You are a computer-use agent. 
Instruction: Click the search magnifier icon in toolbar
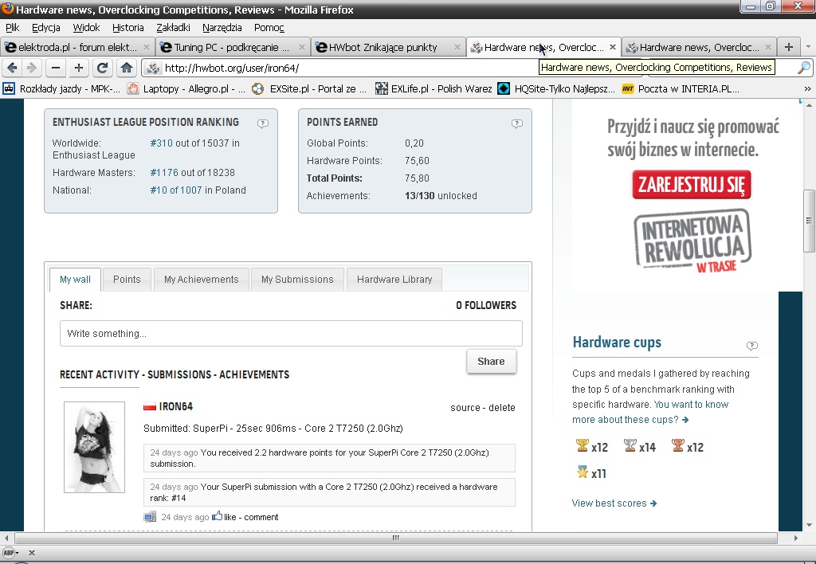pyautogui.click(x=804, y=68)
